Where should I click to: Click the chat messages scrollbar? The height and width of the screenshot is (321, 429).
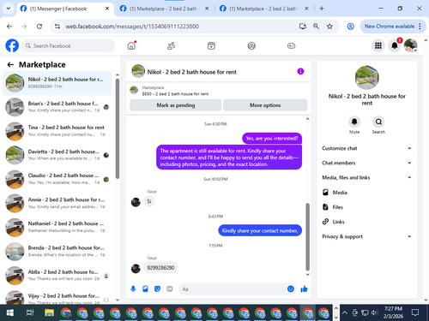(x=308, y=236)
